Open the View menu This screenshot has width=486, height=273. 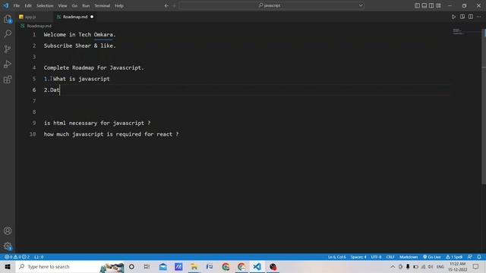(62, 5)
